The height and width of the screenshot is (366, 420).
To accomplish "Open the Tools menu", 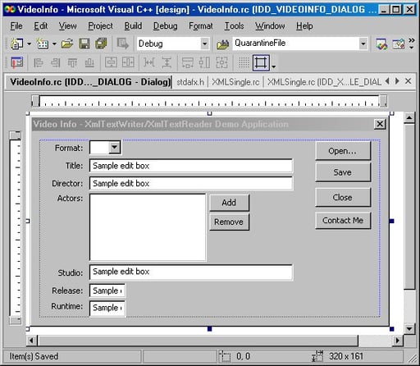I will click(234, 26).
